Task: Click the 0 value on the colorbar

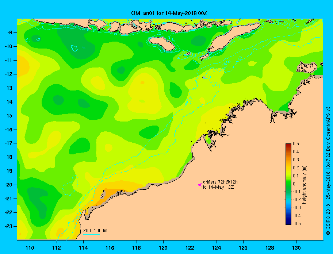Action: click(x=294, y=184)
